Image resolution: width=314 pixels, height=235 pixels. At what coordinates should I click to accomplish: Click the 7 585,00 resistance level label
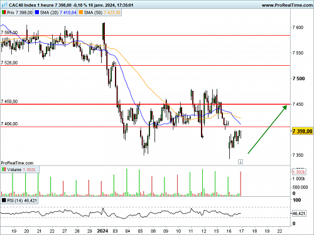[x=9, y=33]
